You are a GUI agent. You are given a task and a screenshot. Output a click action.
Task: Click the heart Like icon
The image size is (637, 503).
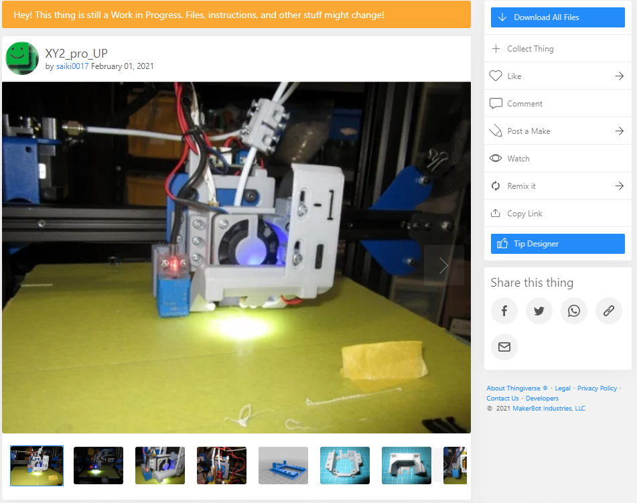point(496,76)
